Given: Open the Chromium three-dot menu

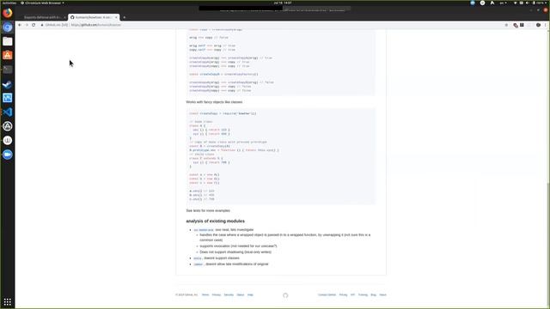Looking at the screenshot, I should click(x=546, y=25).
